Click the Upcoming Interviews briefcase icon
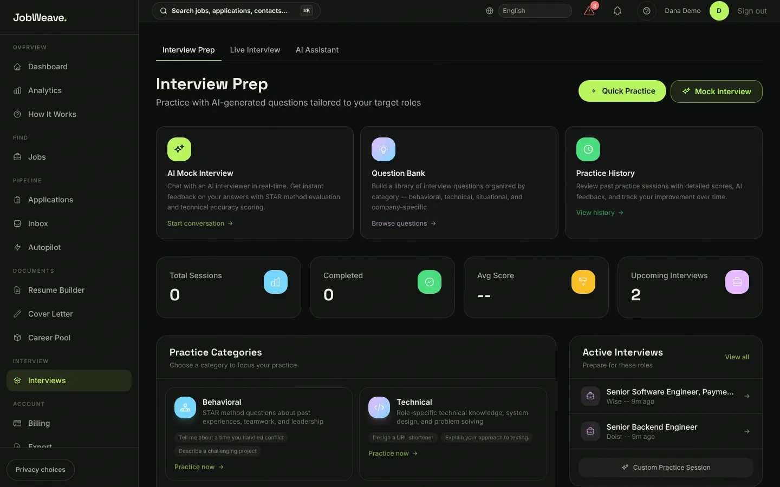780x487 pixels. tap(737, 282)
